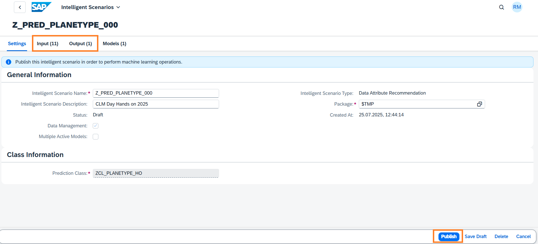538x244 pixels.
Task: Click the Prediction Class field
Action: 155,173
